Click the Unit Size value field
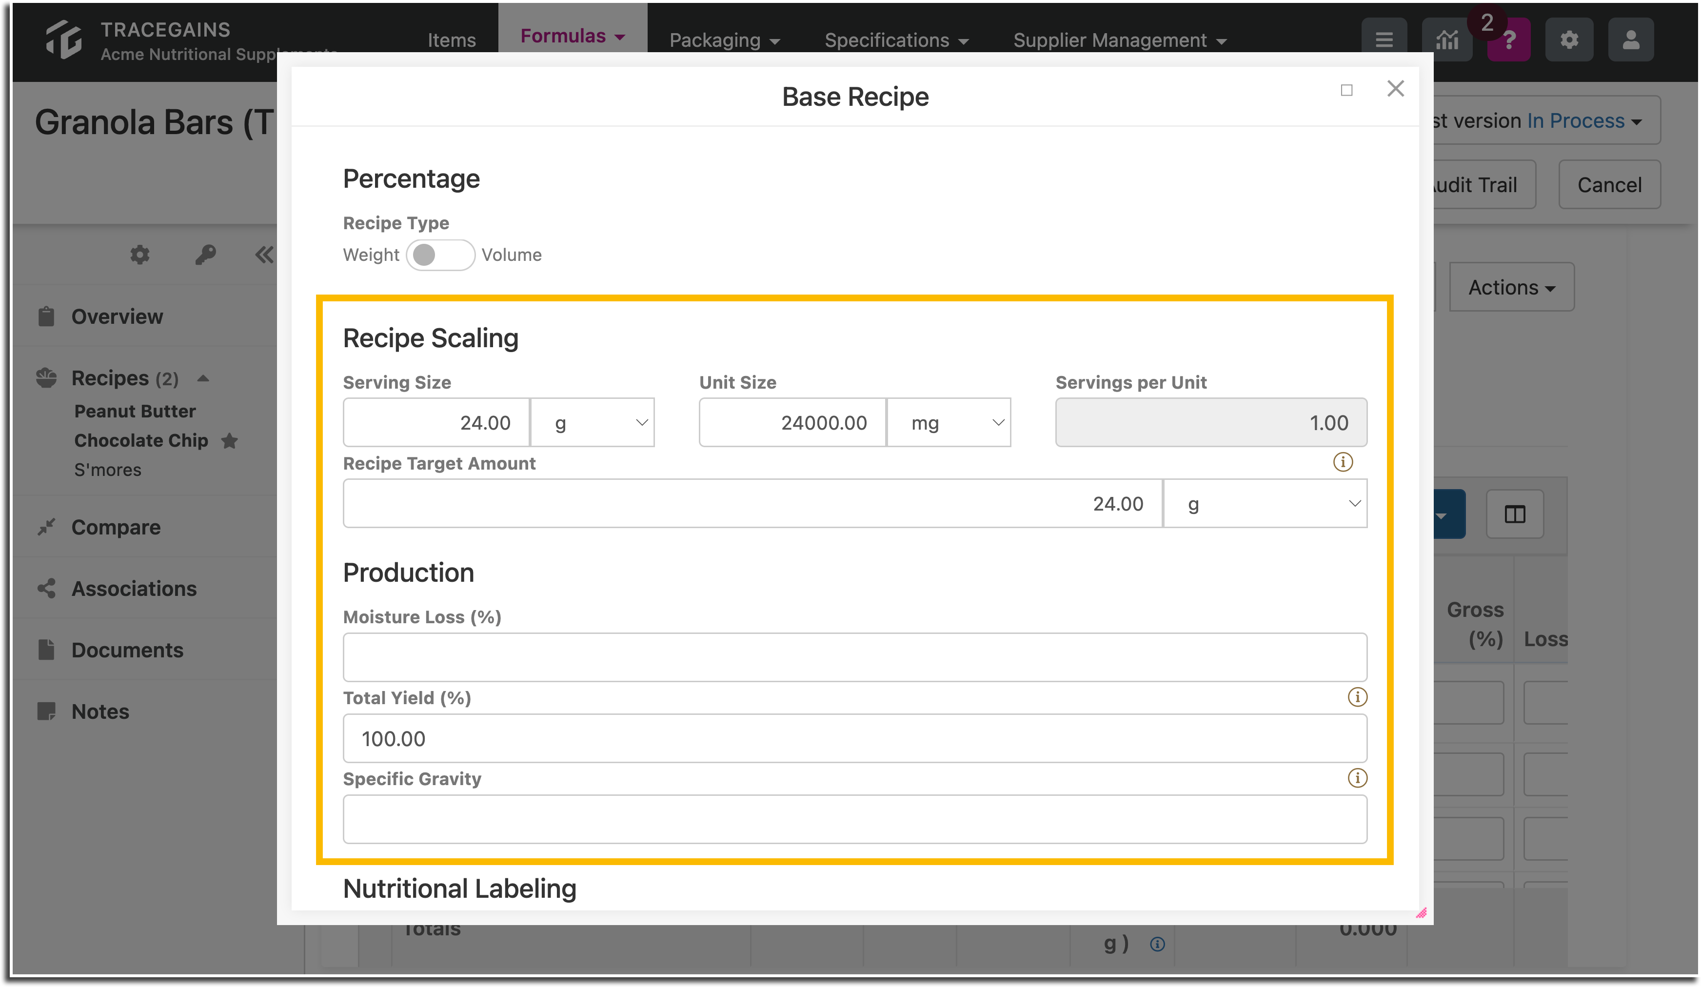Screen dimensions: 1701x987 click(792, 423)
